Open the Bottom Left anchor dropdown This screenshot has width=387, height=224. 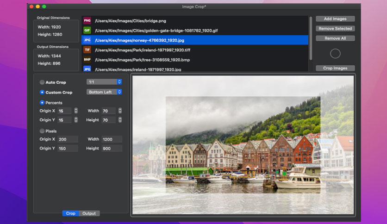(x=104, y=92)
